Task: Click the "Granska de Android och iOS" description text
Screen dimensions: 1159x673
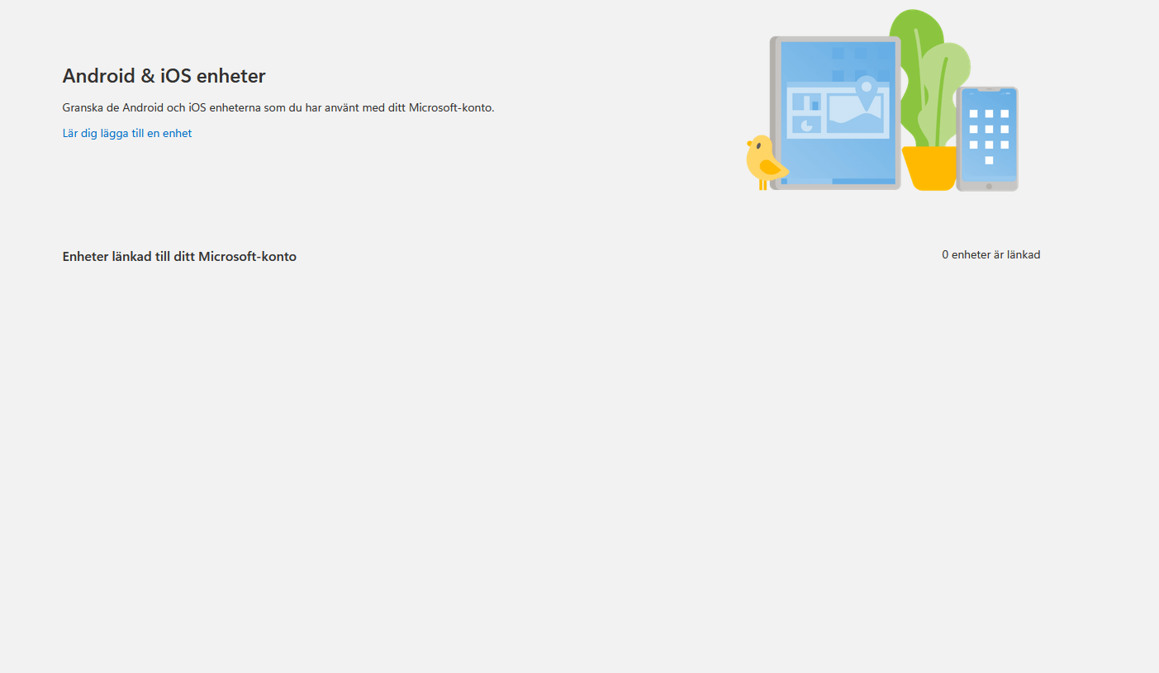Action: click(x=278, y=107)
